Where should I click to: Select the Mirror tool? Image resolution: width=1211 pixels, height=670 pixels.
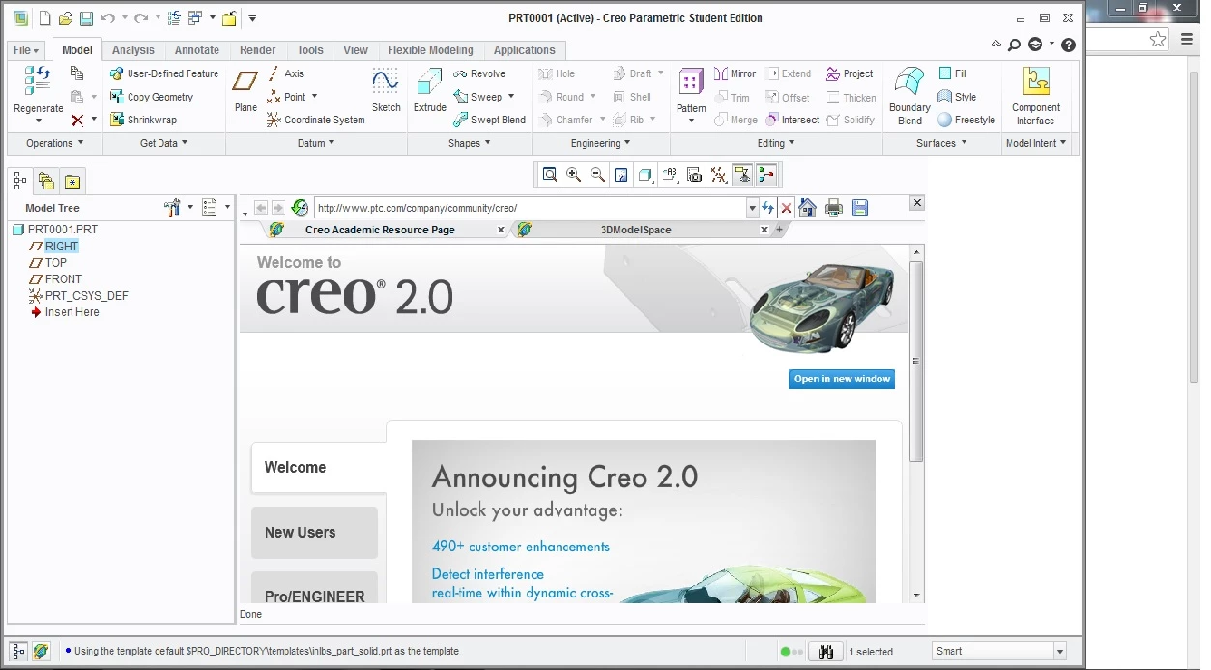(x=735, y=73)
